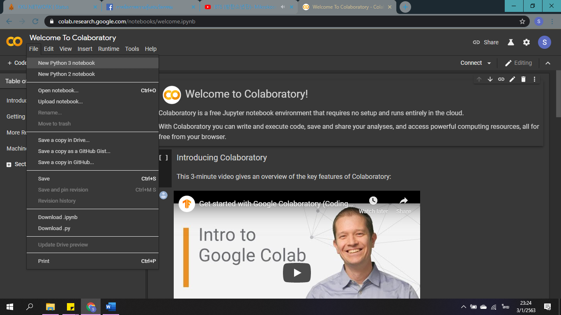This screenshot has width=561, height=315.
Task: Mute the audio on YouTube tab
Action: [x=283, y=7]
